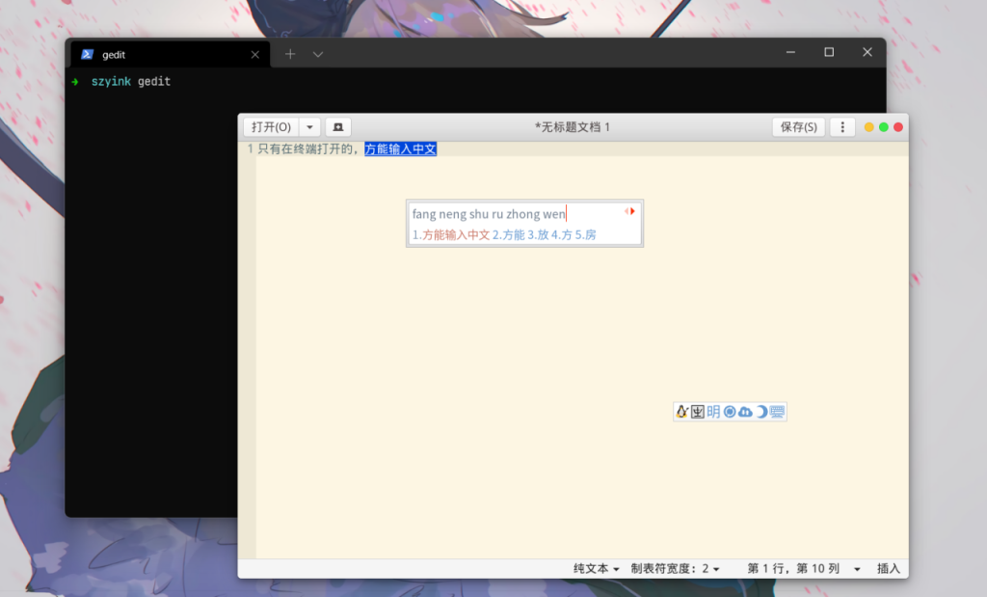This screenshot has width=987, height=597.
Task: Open the 第 1 行, 第 10 列 dropdown arrow
Action: pyautogui.click(x=857, y=569)
